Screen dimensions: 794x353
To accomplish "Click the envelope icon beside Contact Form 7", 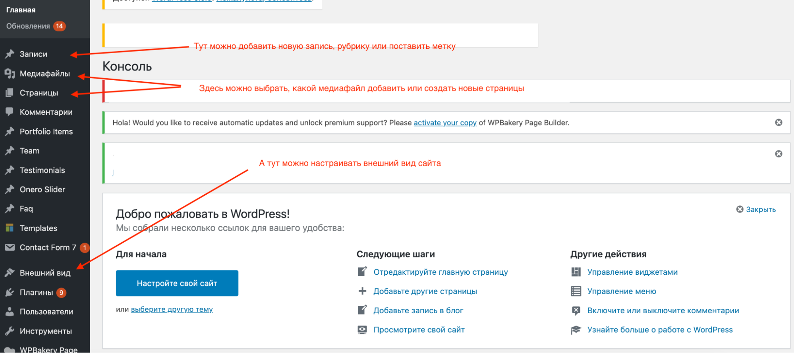I will coord(10,247).
